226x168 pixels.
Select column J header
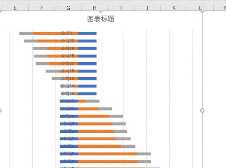point(147,8)
